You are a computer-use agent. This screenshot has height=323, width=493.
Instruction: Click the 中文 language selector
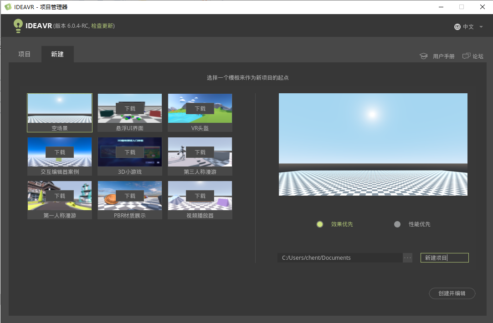(x=468, y=27)
